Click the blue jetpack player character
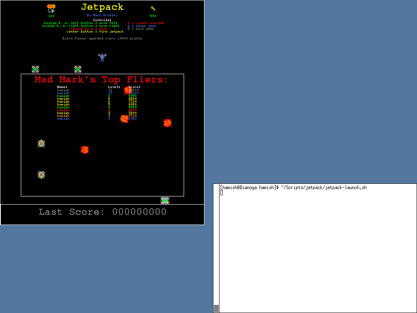The image size is (417, 313). click(x=102, y=57)
